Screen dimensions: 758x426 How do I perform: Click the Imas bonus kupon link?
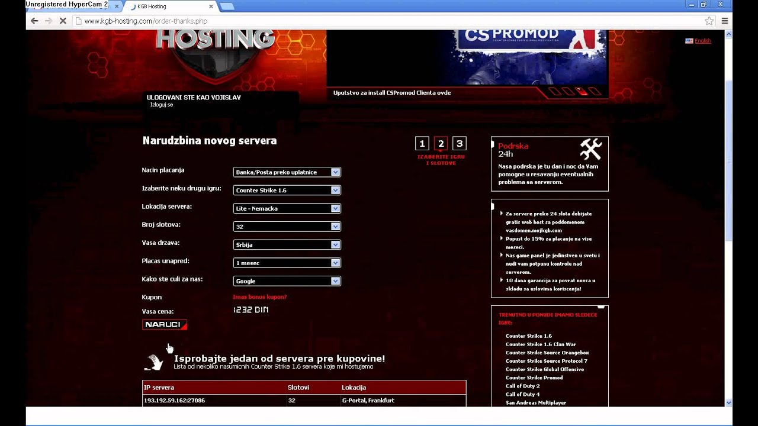(x=259, y=297)
